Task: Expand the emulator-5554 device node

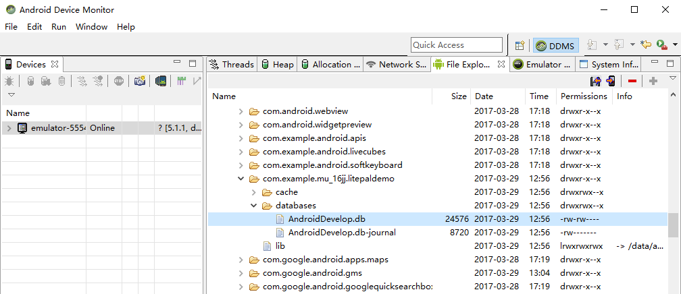Action: [9, 128]
